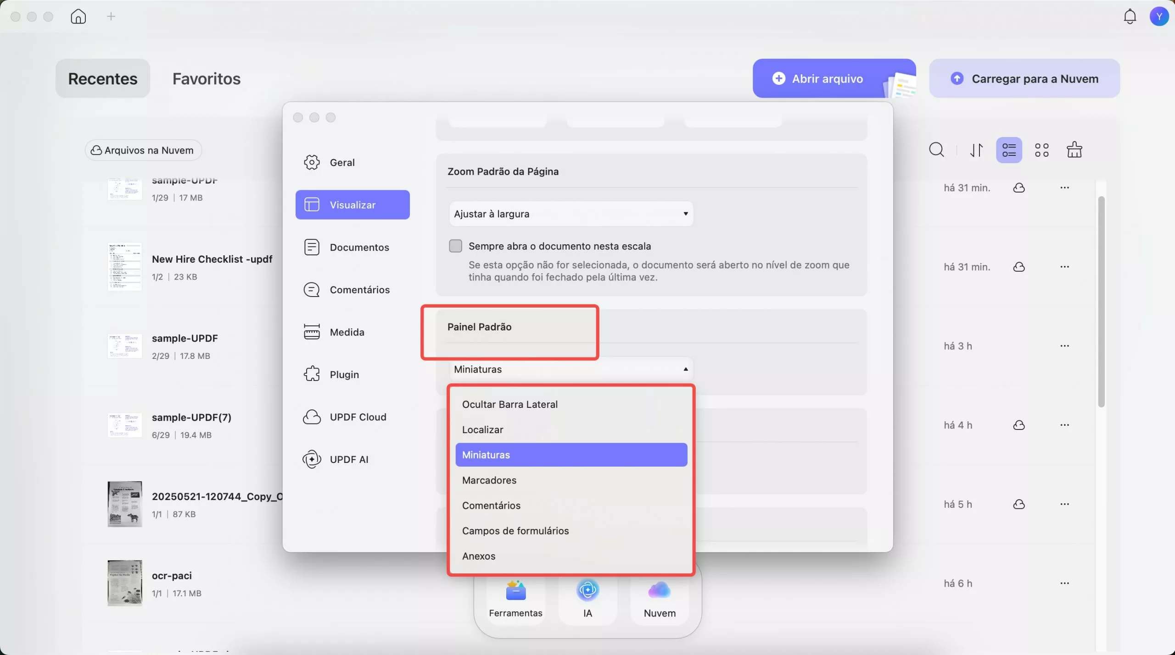Open file name New Hire Checklist -updf

click(212, 259)
